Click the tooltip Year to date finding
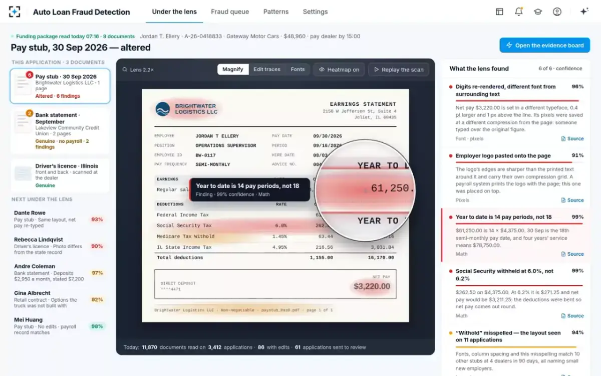The width and height of the screenshot is (601, 376). [249, 190]
